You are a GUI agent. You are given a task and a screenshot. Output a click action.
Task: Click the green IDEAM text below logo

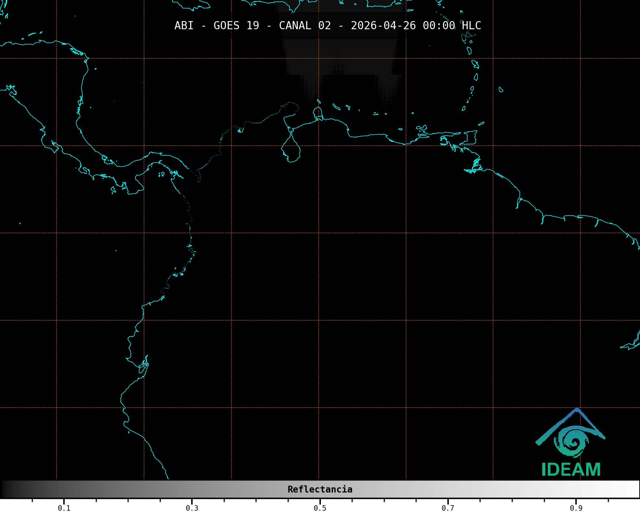pos(571,469)
